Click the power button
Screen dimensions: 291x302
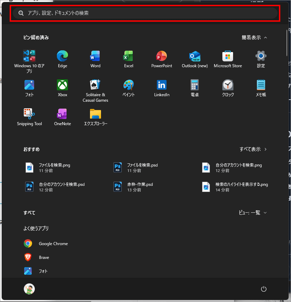(264, 289)
